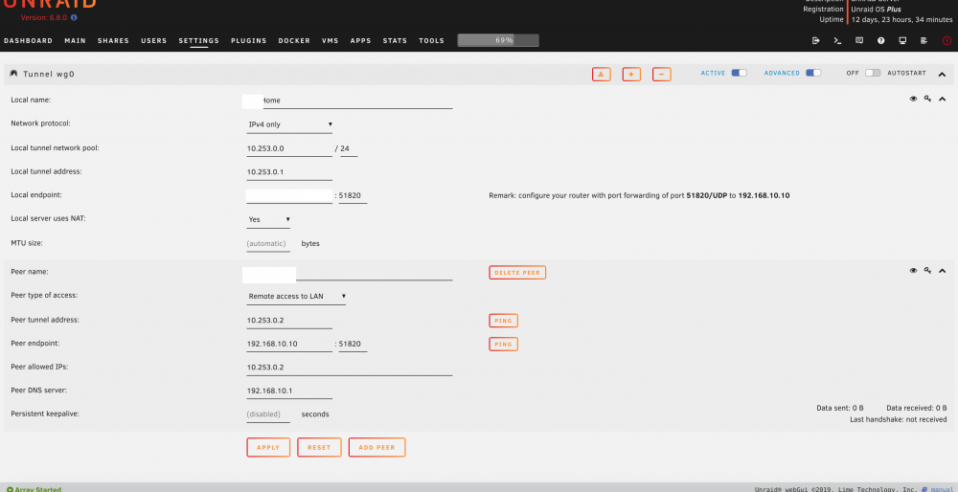Click the Delete Peer button
The height and width of the screenshot is (492, 958).
[x=517, y=272]
